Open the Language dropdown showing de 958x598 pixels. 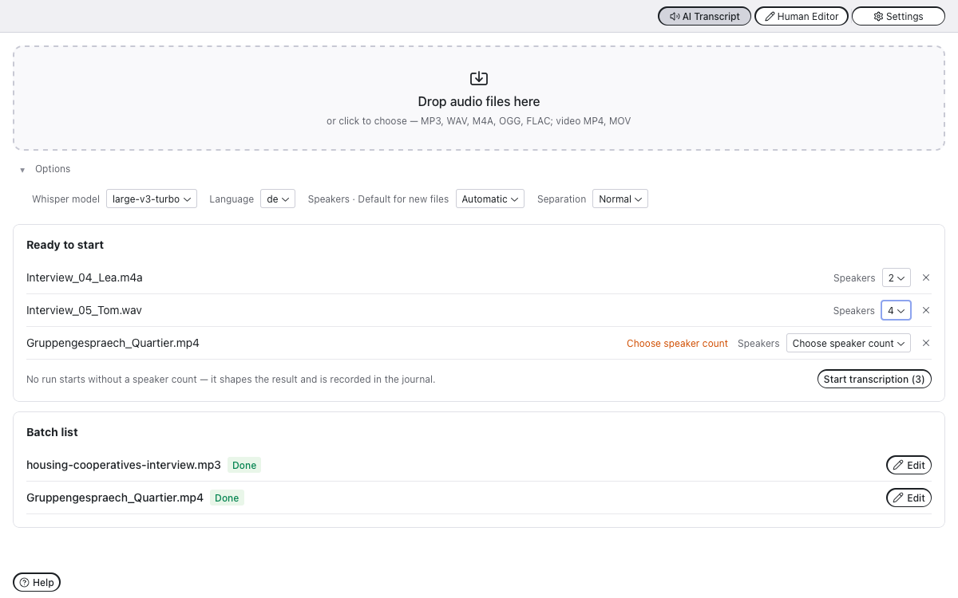(x=278, y=199)
